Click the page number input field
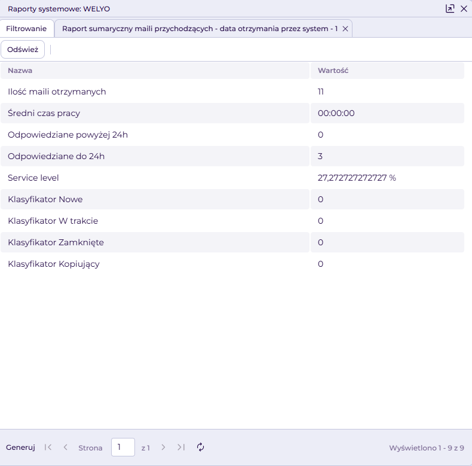This screenshot has width=472, height=466. pos(123,447)
